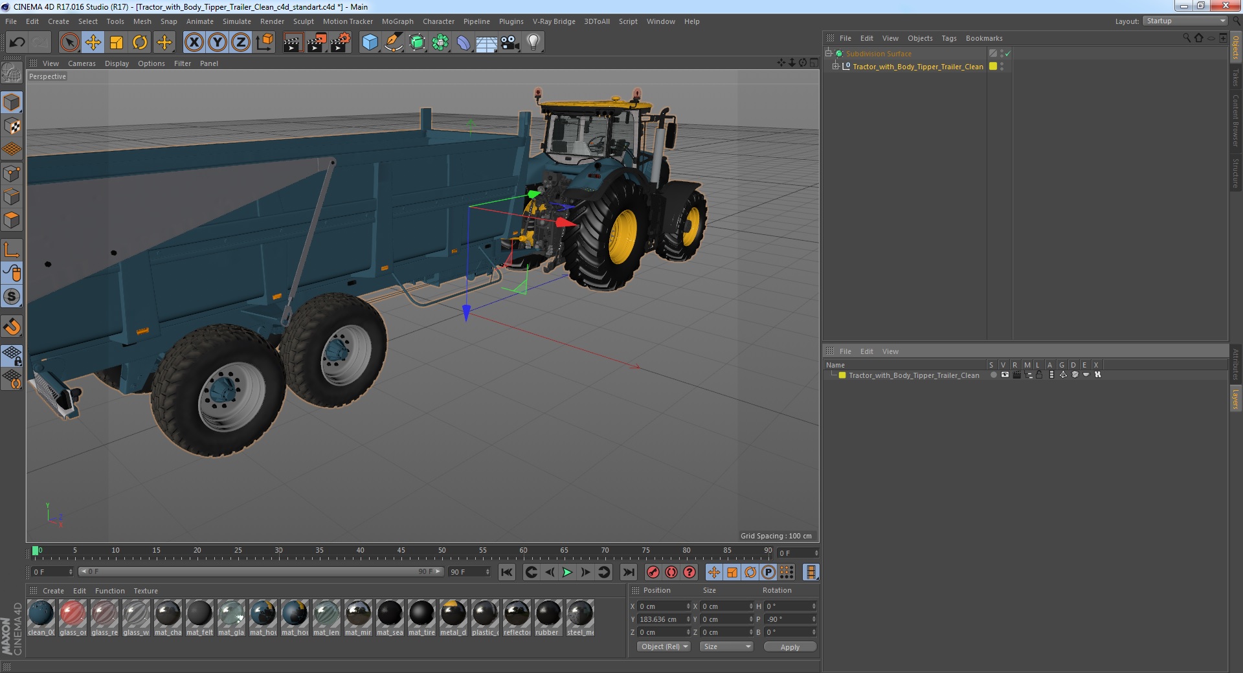Viewport: 1243px width, 673px height.
Task: Switch to Polygons mode
Action: 12,220
